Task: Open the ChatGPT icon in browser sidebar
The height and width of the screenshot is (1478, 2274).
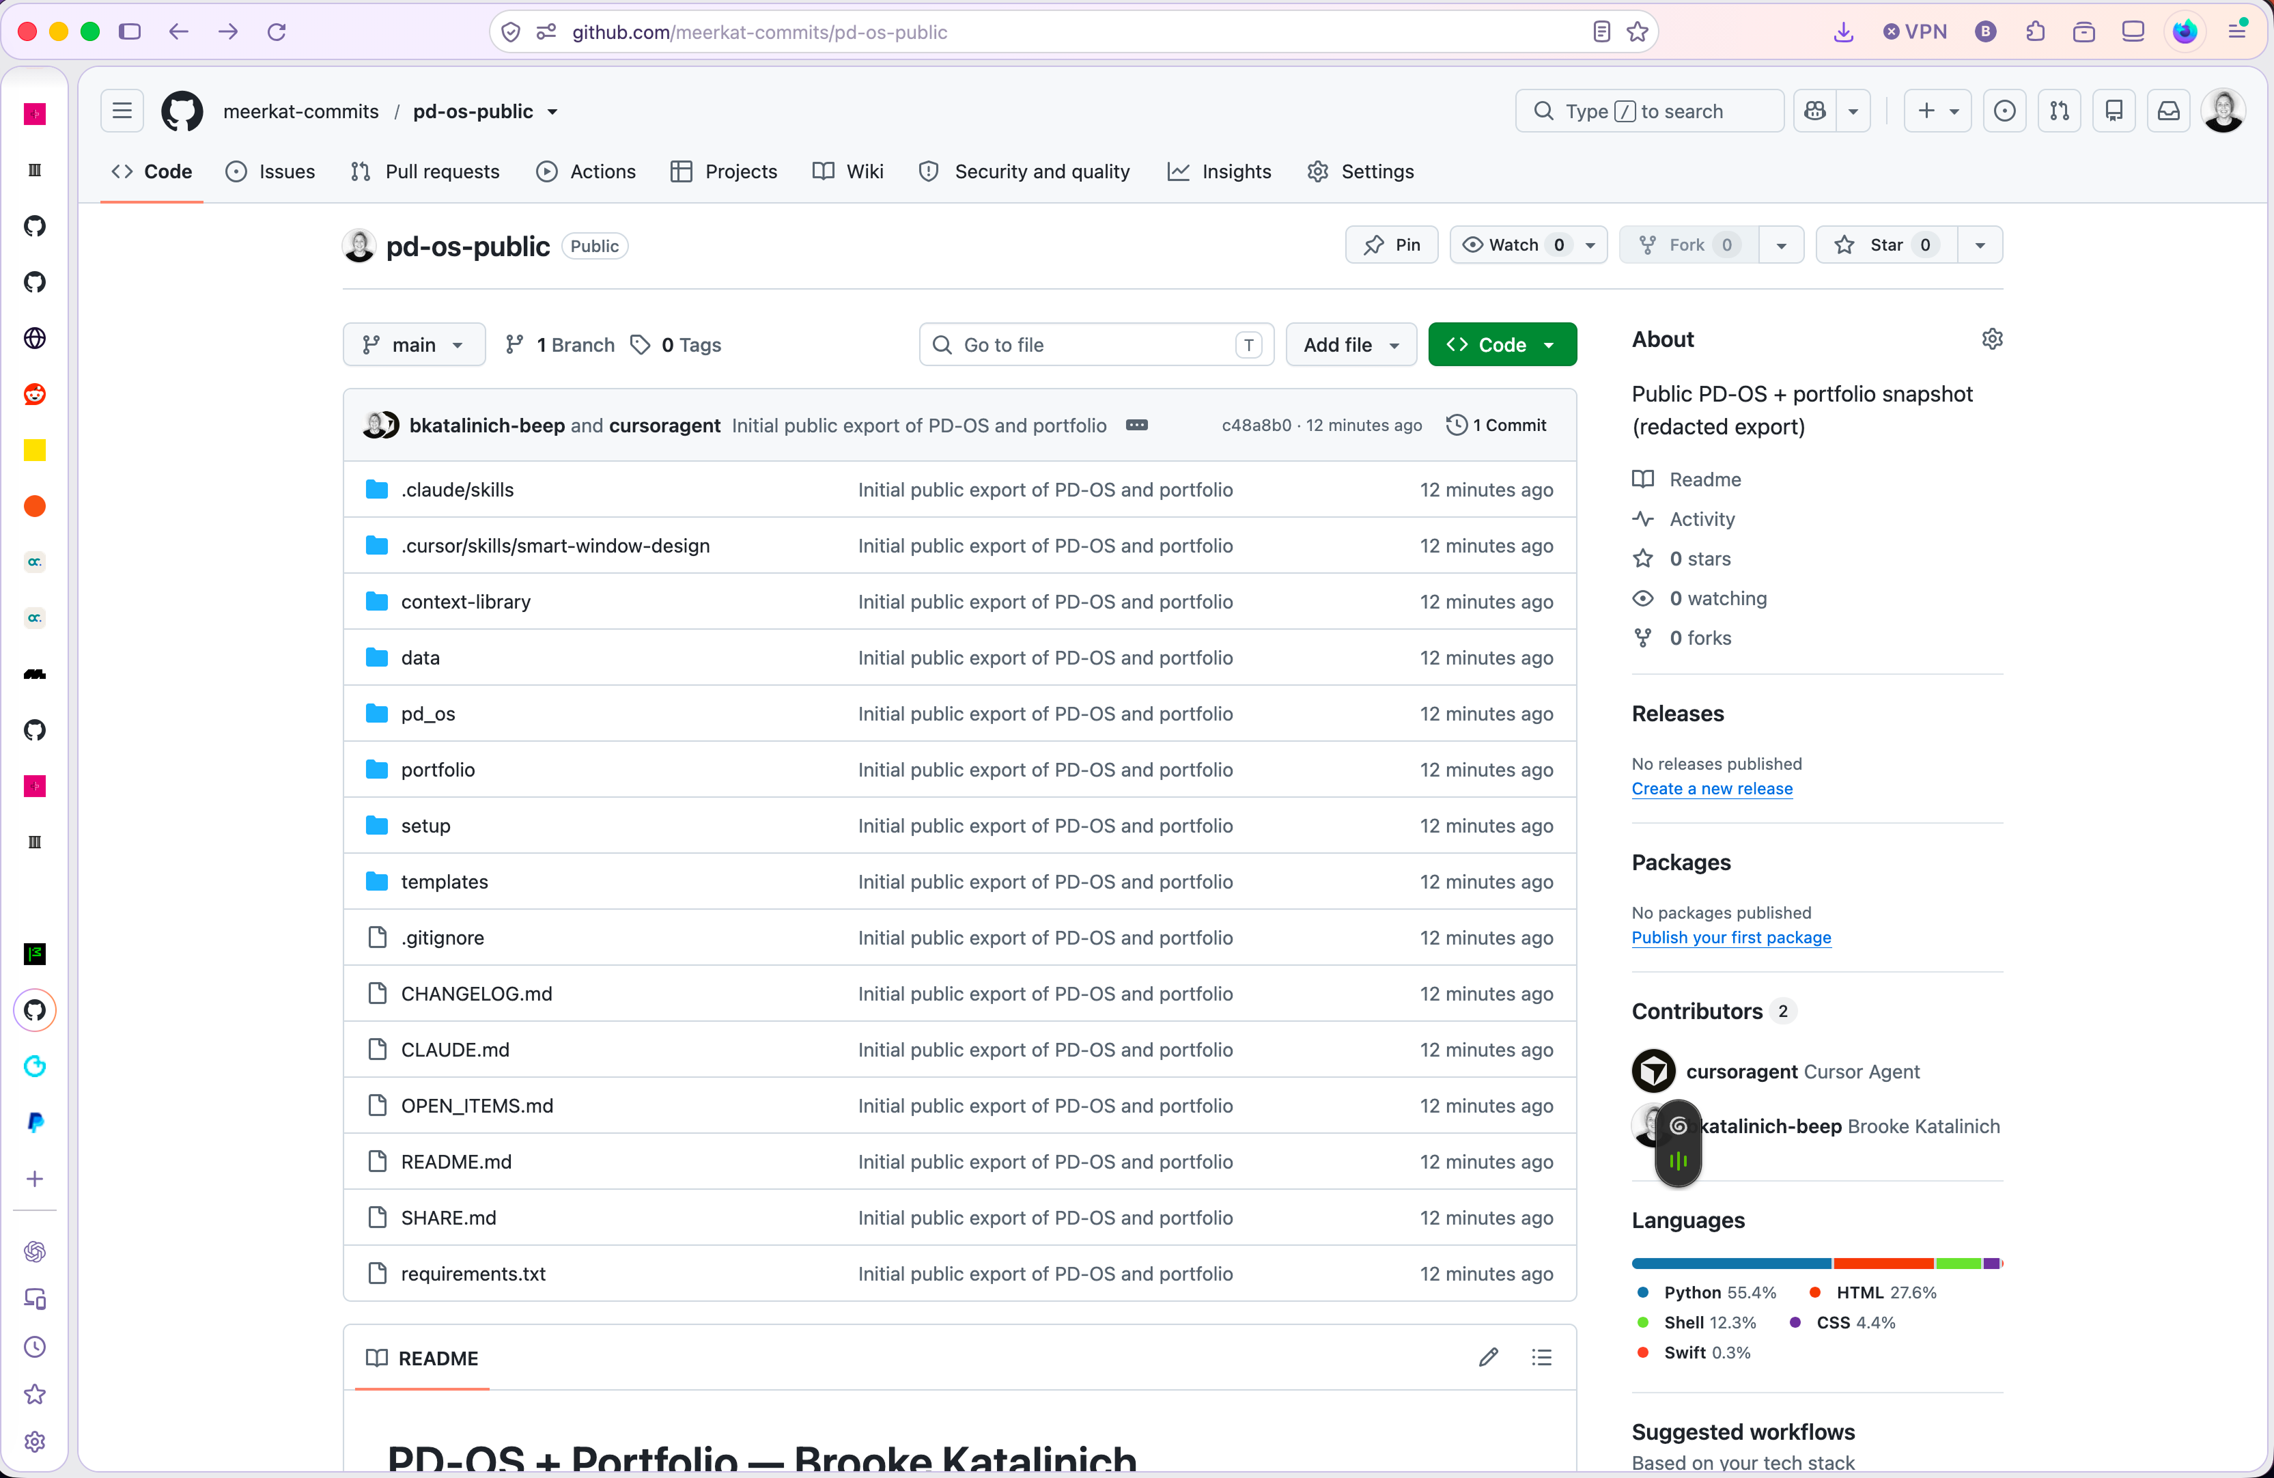Action: (34, 1251)
